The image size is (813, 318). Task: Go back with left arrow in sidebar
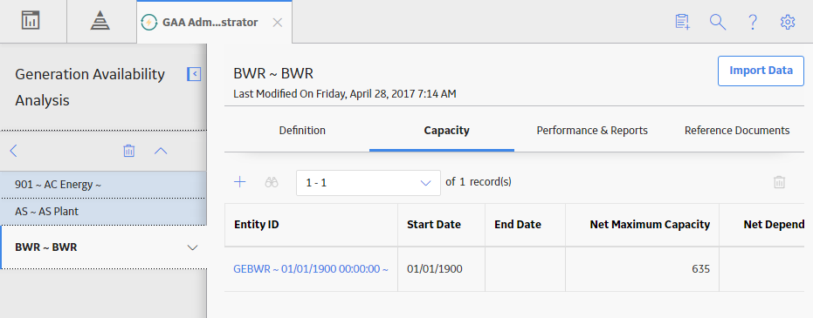click(x=13, y=151)
